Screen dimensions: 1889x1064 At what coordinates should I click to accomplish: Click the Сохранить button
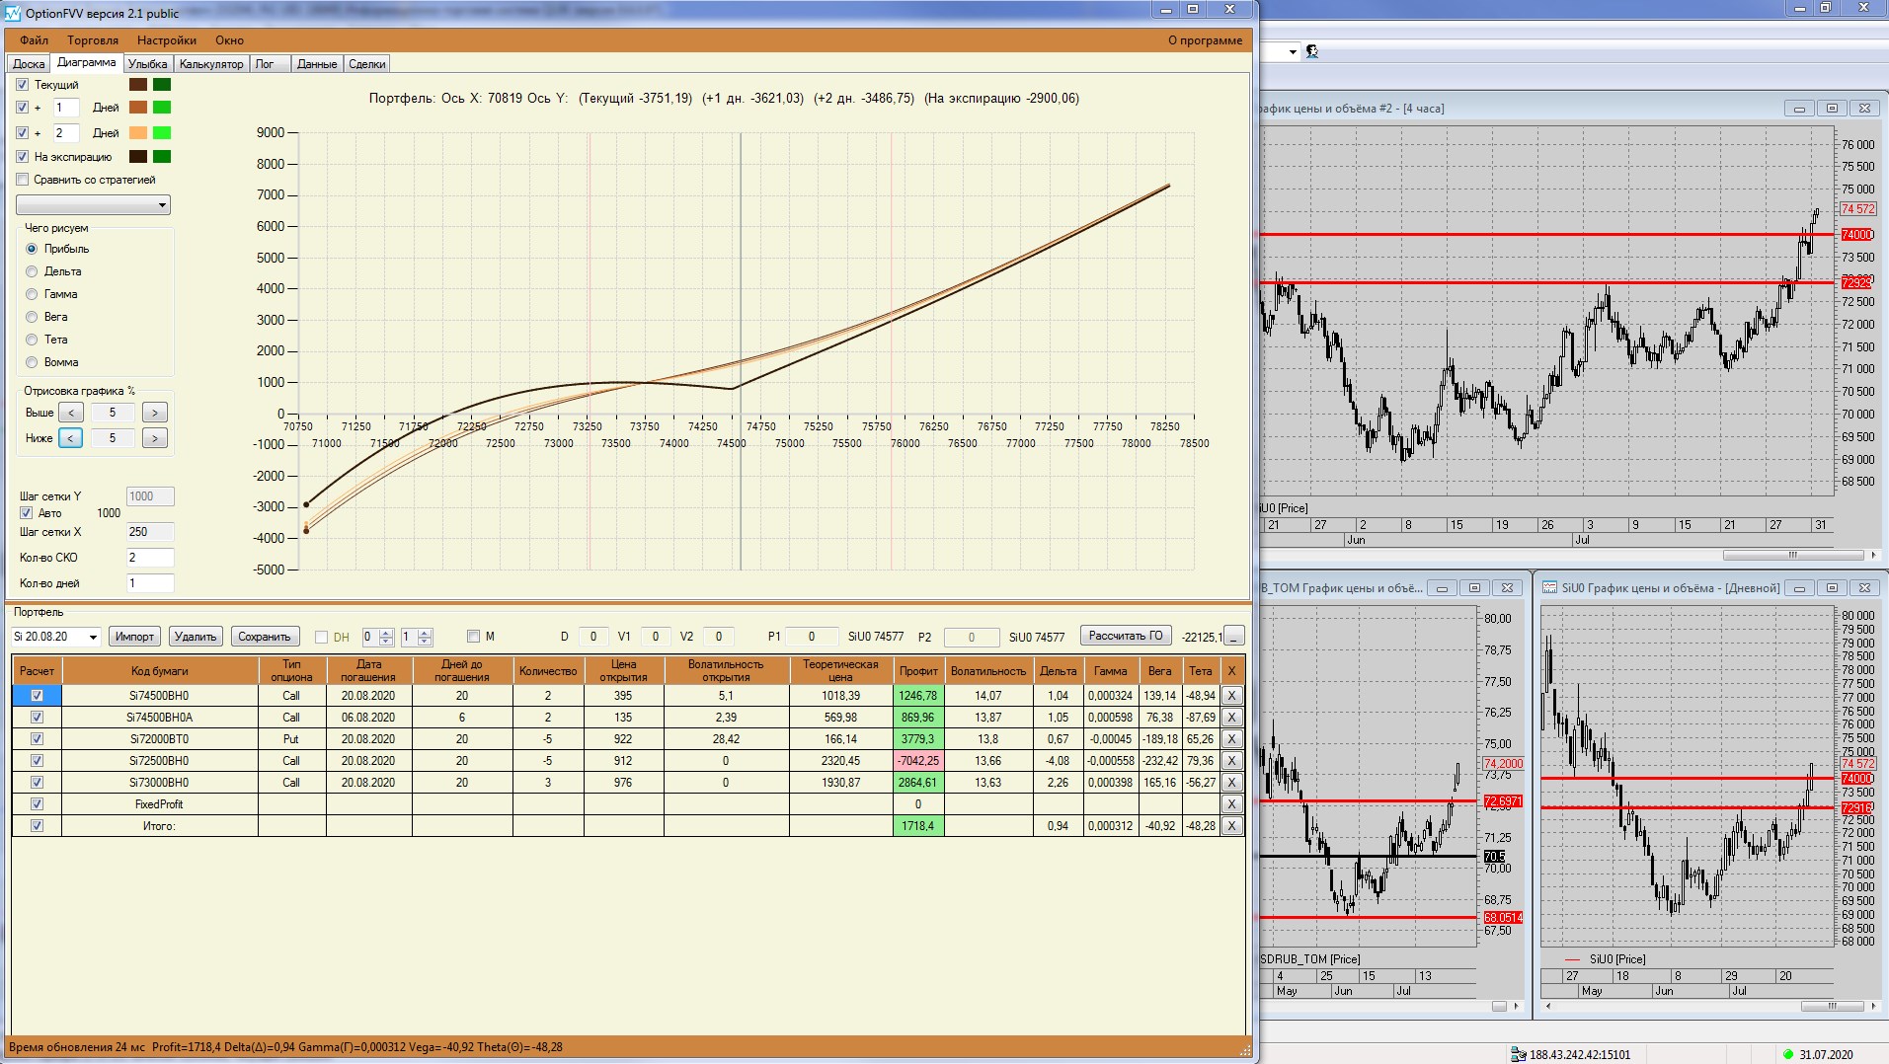click(x=265, y=637)
